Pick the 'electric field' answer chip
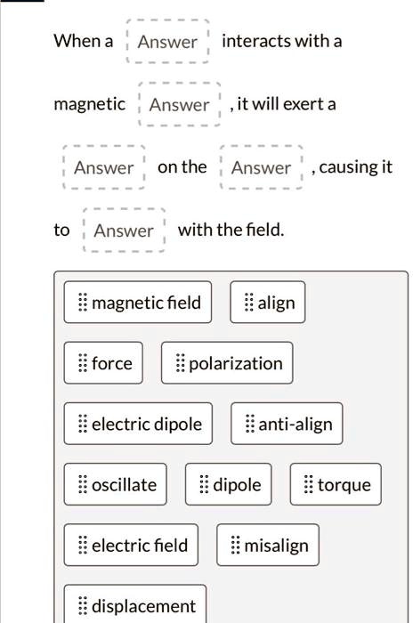The width and height of the screenshot is (413, 623). click(131, 545)
